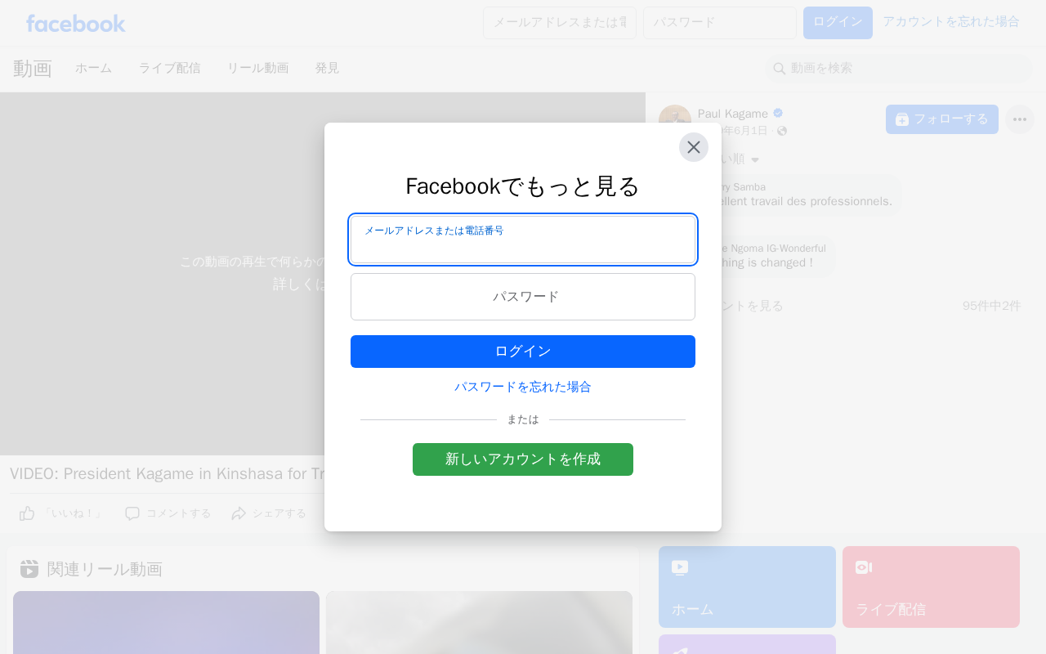Focus the dialog email or phone field
1046x654 pixels.
523,240
